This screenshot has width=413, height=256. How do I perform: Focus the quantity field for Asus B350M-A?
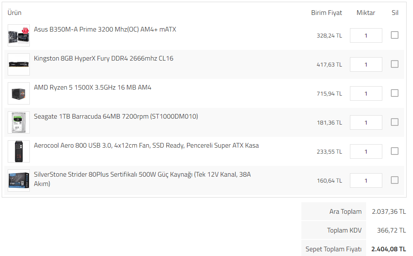366,35
